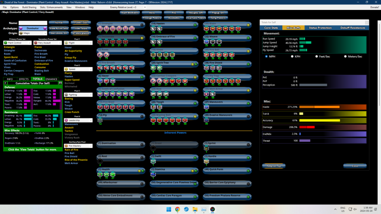Screen dimensions: 381x214
Task: Toggle the Fly power's dark indicator
Action: pyautogui.click(x=142, y=117)
